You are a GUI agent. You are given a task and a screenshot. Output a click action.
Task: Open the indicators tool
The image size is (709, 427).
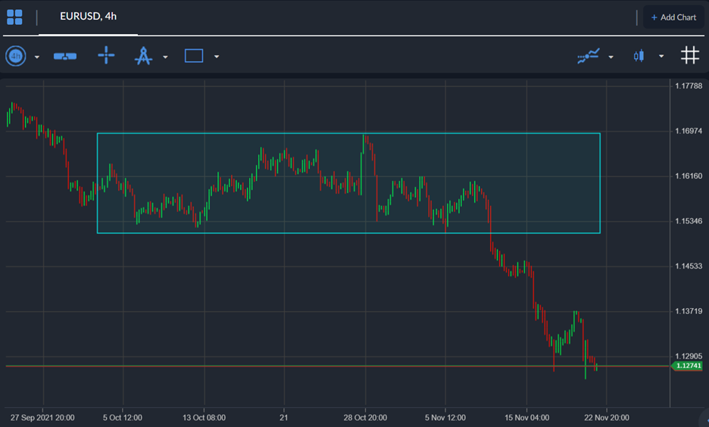click(x=589, y=56)
